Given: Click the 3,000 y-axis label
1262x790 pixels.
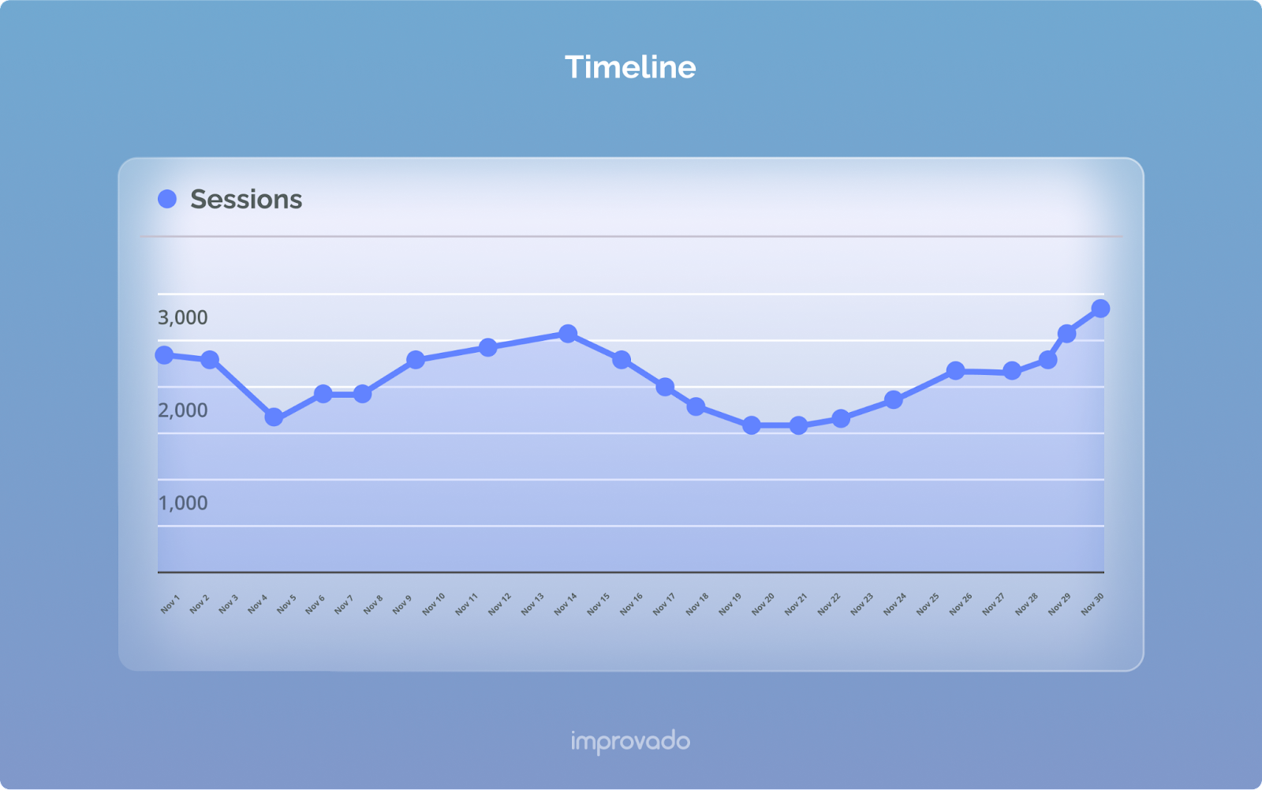Looking at the screenshot, I should (183, 317).
